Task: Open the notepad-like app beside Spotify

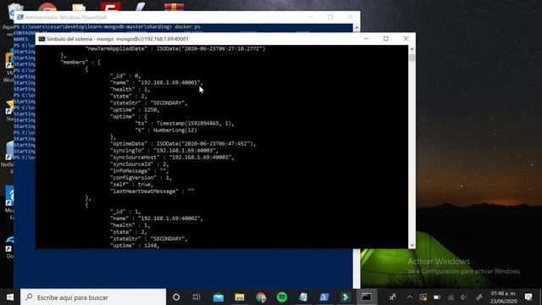Action: pos(303,297)
